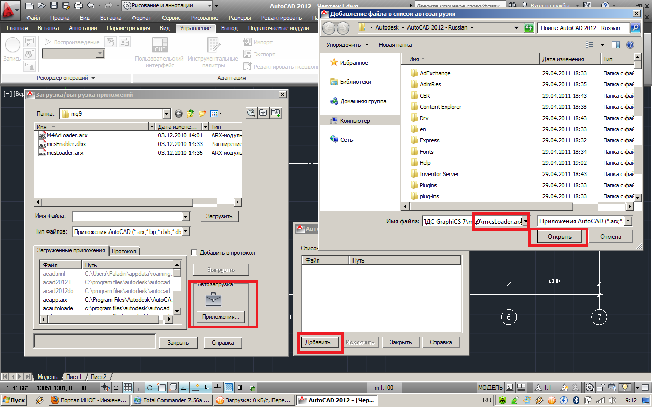Switch to the 'Протокол' tab
Image resolution: width=652 pixels, height=407 pixels.
point(124,251)
